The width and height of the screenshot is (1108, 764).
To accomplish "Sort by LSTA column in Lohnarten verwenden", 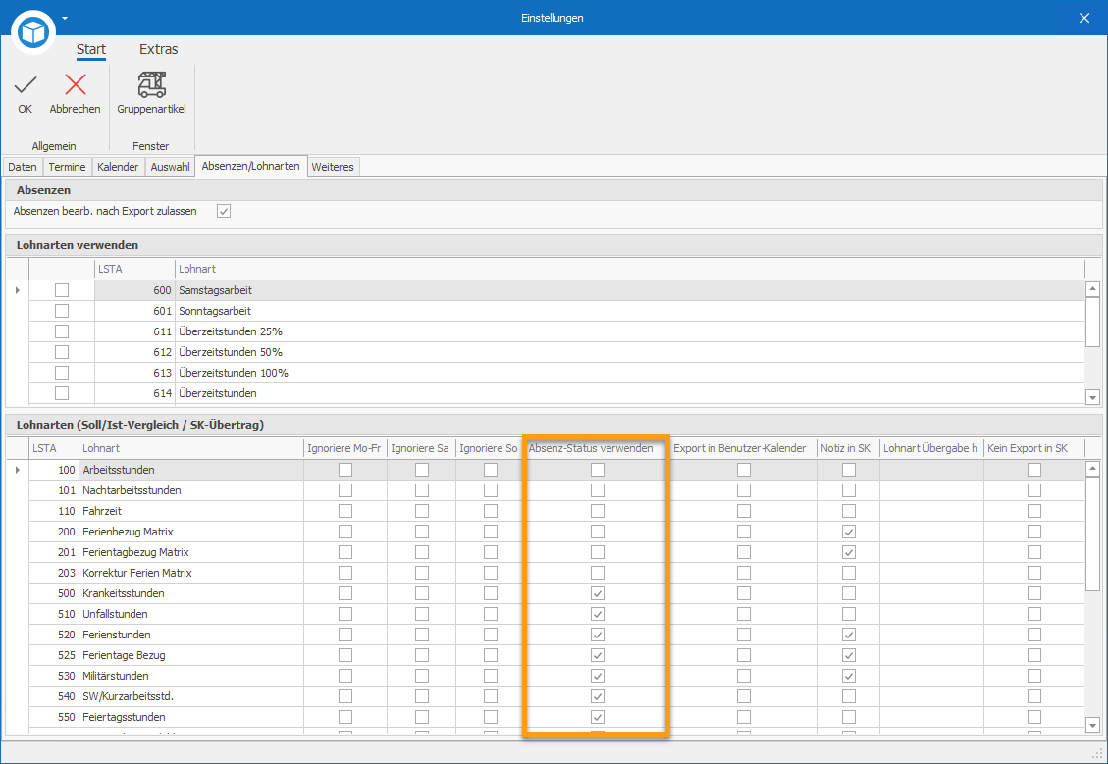I will [x=135, y=269].
